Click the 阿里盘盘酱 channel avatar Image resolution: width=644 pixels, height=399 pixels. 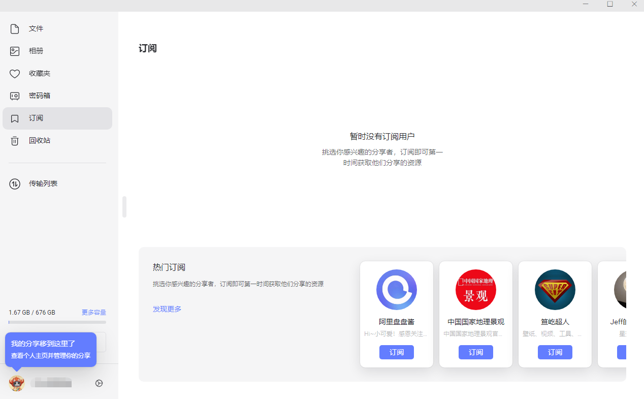pyautogui.click(x=396, y=290)
